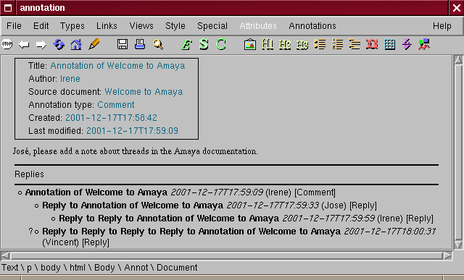Create a numbered list icon
Viewport: 464px width, 280px height.
337,45
